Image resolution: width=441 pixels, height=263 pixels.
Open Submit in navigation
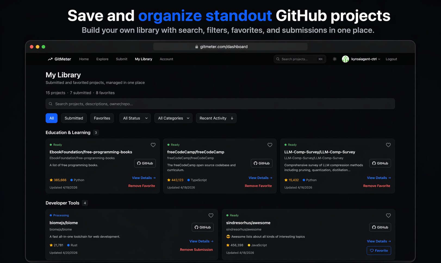tap(122, 59)
